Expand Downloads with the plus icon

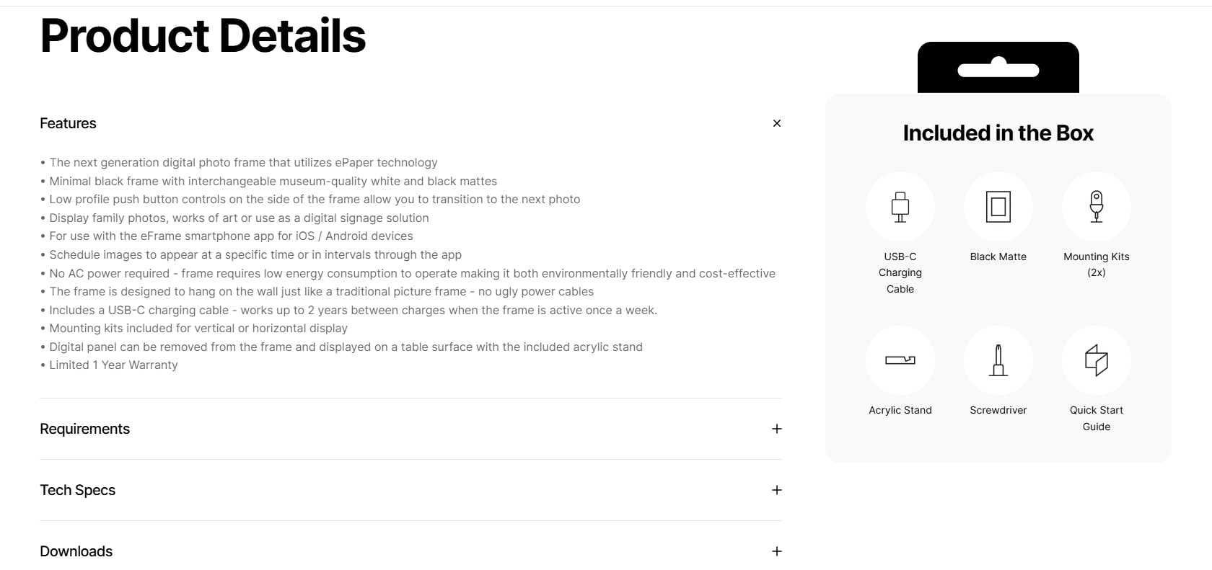click(x=776, y=551)
